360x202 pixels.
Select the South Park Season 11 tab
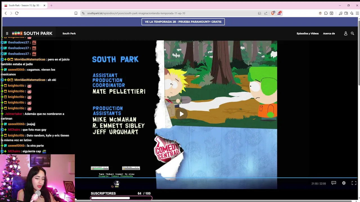tap(25, 5)
